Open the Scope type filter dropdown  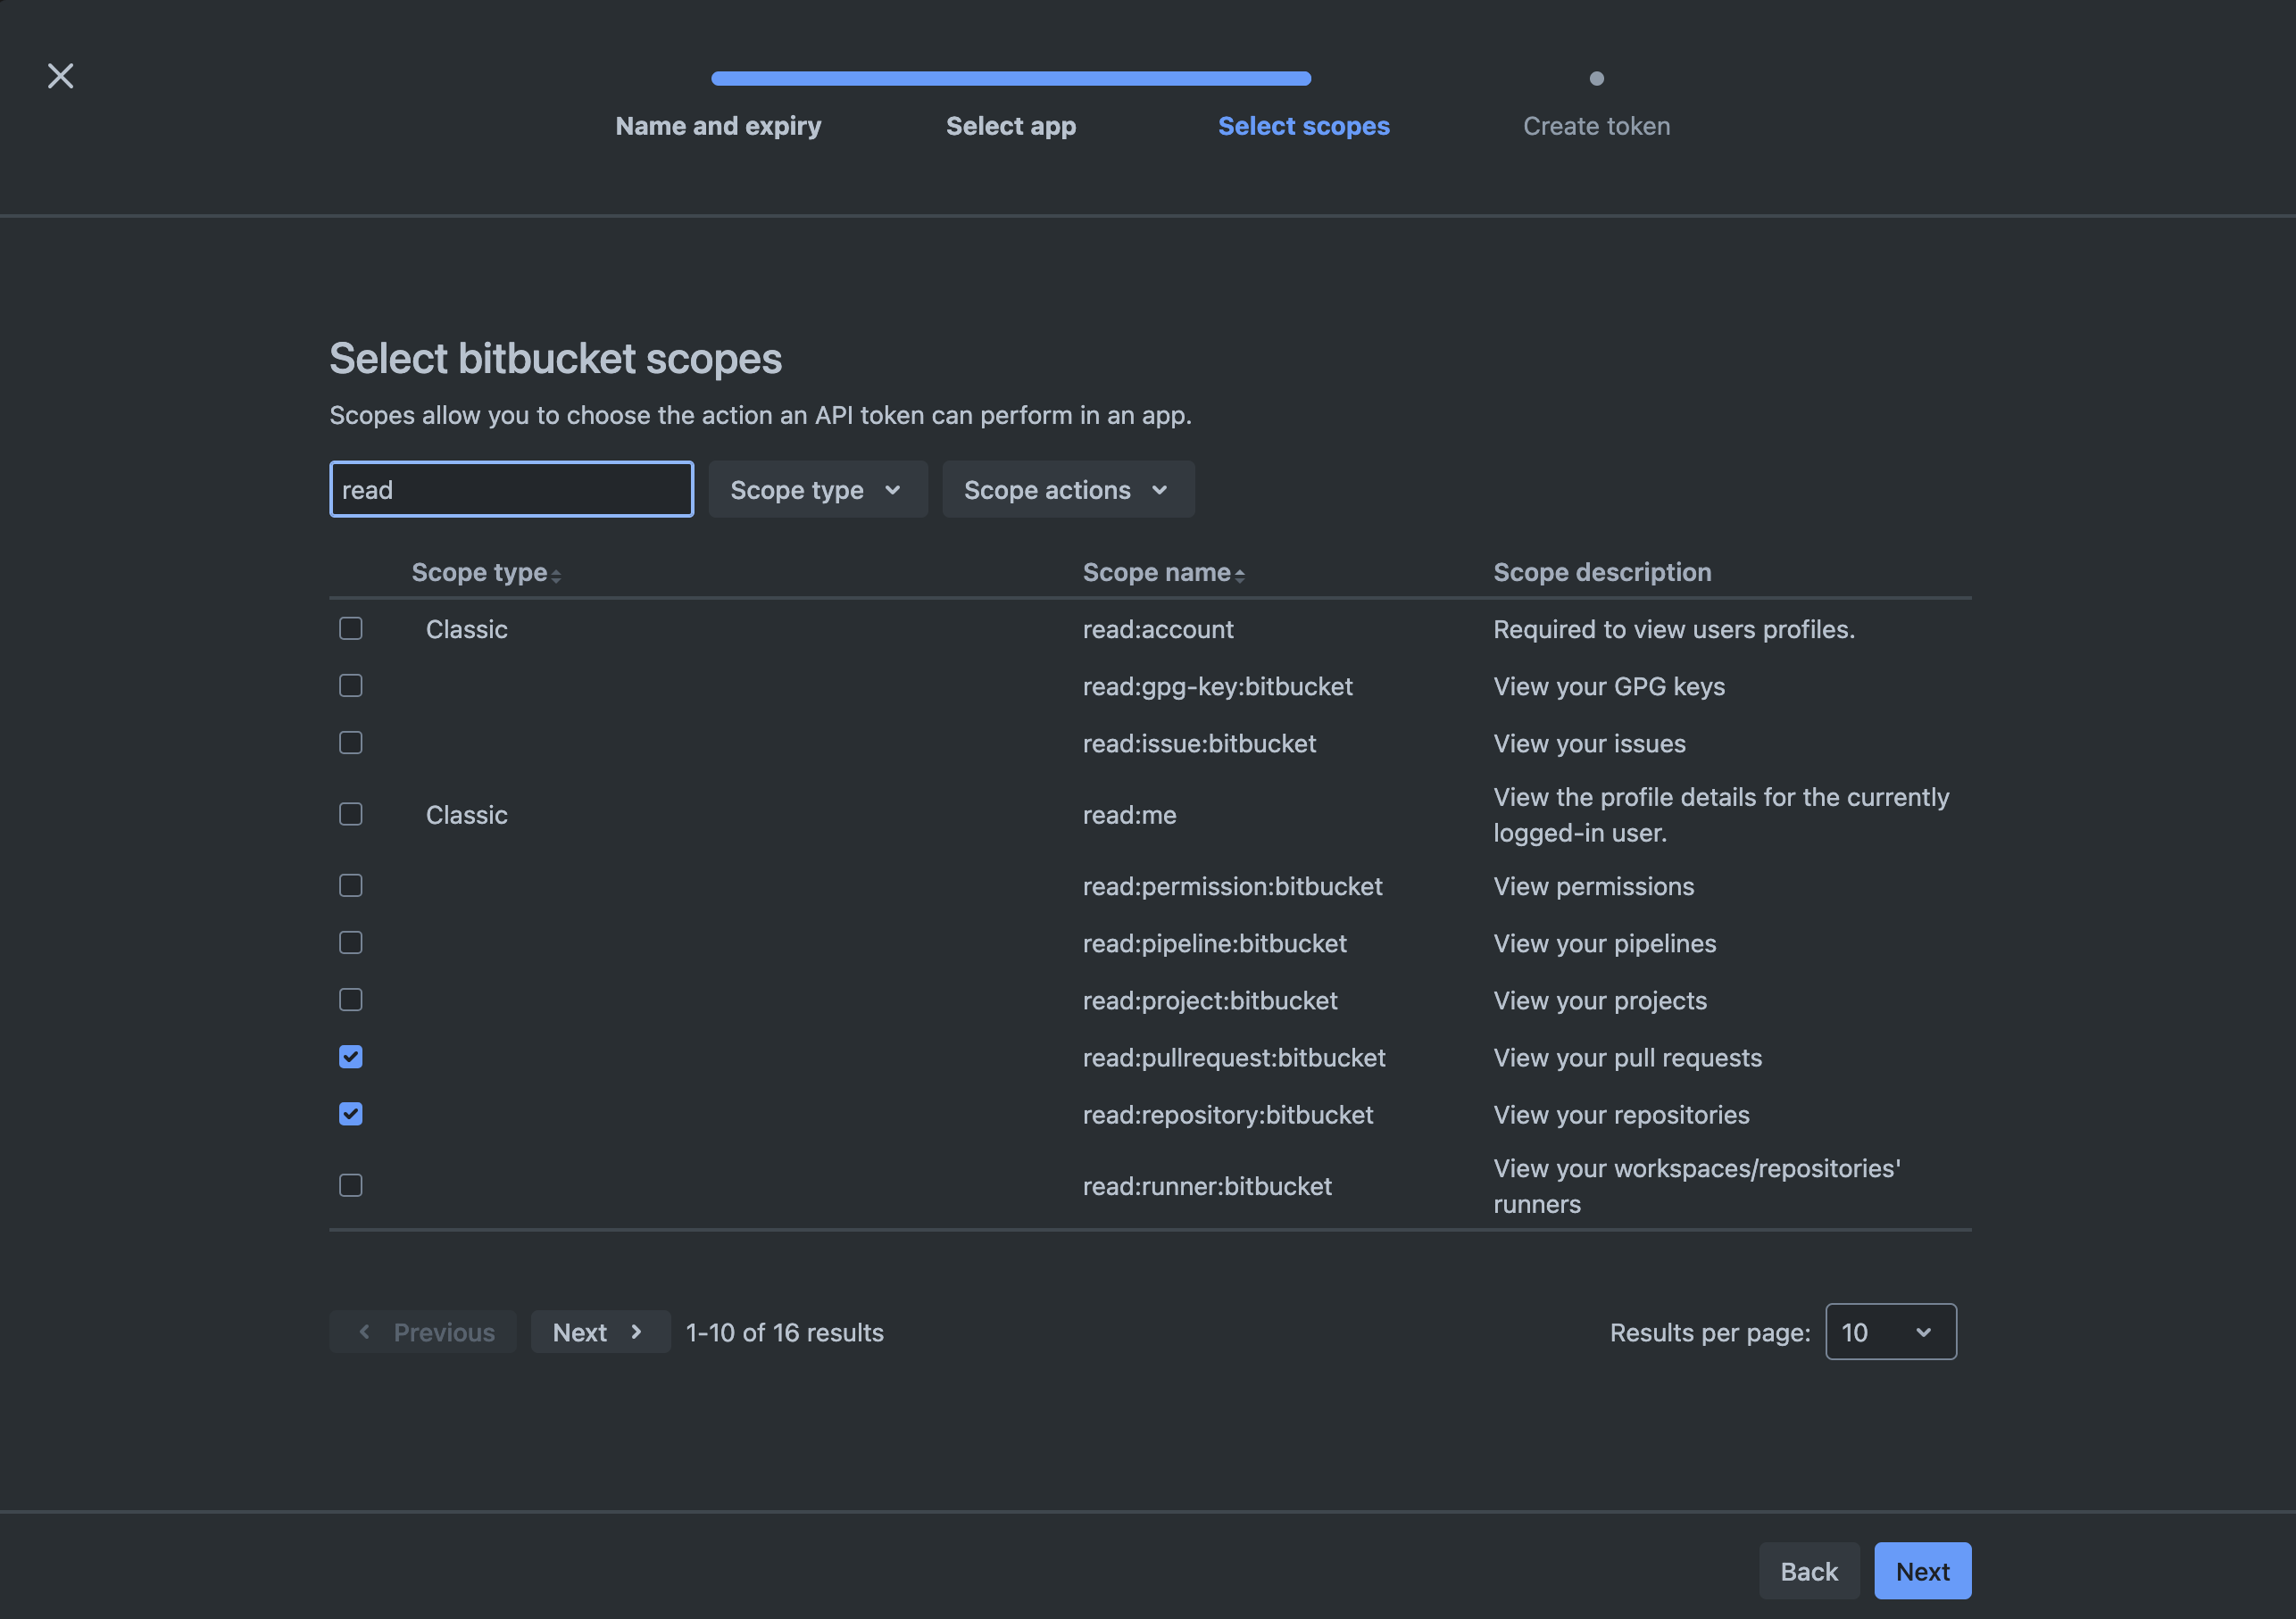tap(817, 489)
